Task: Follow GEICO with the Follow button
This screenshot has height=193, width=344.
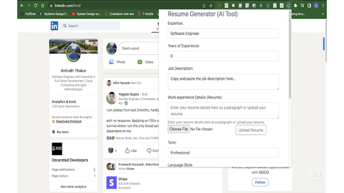Action: pyautogui.click(x=260, y=182)
